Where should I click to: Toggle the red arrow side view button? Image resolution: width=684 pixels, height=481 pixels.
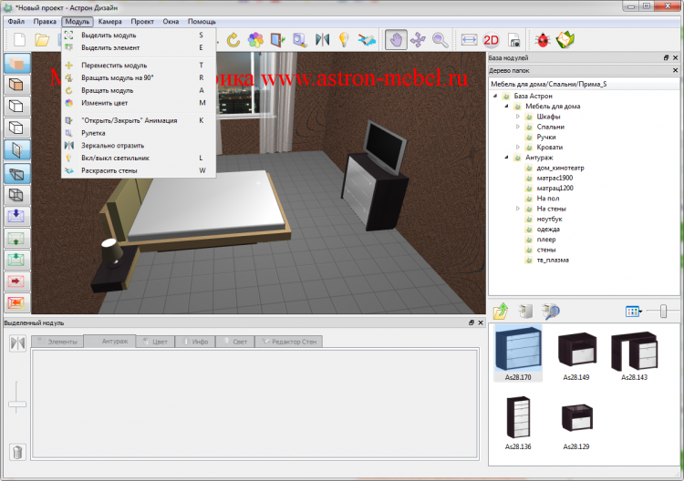pos(18,281)
